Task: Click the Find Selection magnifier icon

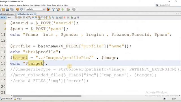Action: tap(30, 18)
